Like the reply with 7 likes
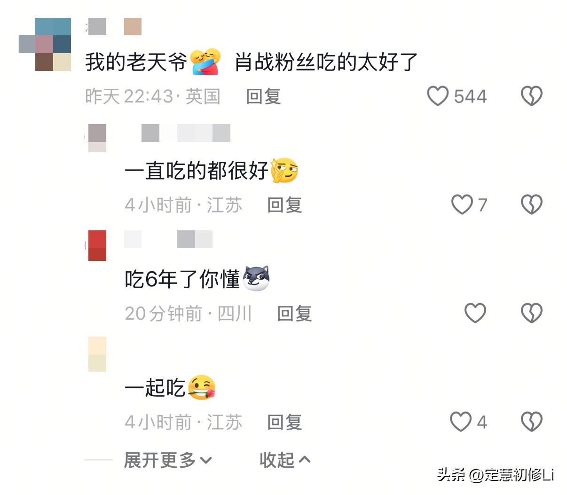The width and height of the screenshot is (567, 495). coord(462,204)
